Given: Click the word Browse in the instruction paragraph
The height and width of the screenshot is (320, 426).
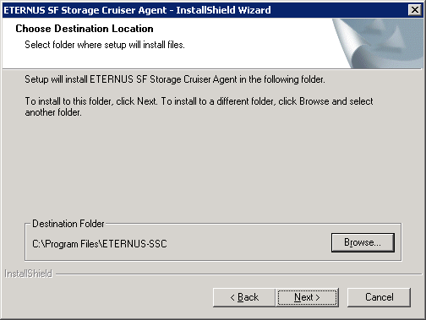Looking at the screenshot, I should coord(314,101).
